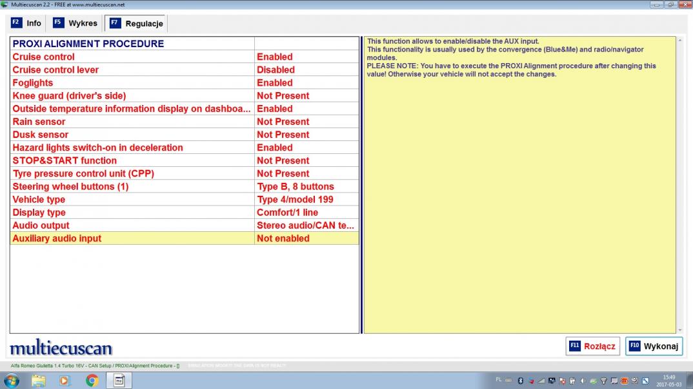The width and height of the screenshot is (693, 389).
Task: Click the PROXI ALIGNMENT PROCEDURE header
Action: click(88, 44)
